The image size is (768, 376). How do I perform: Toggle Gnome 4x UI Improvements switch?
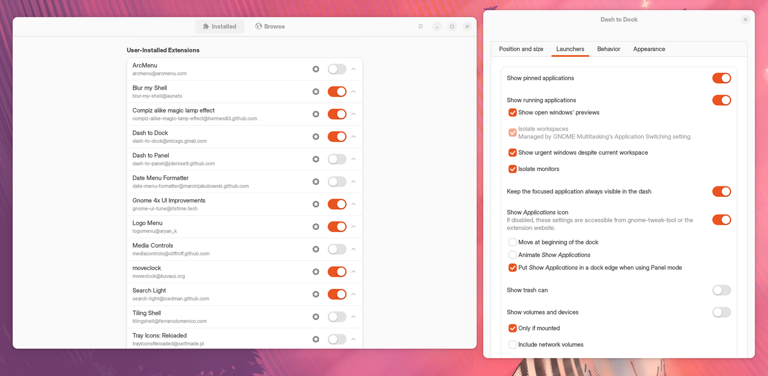(337, 204)
